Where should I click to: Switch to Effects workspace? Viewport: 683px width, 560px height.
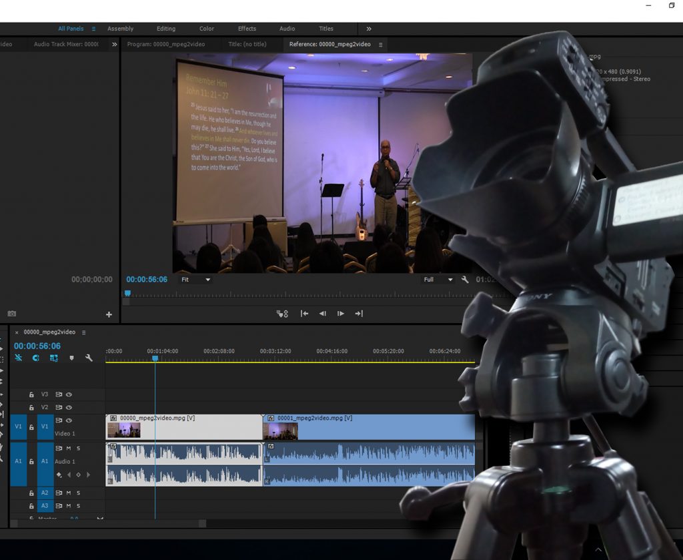[x=247, y=29]
